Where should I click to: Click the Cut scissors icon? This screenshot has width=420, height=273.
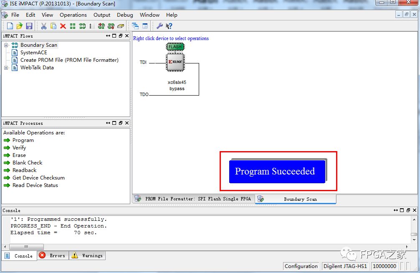pos(44,26)
